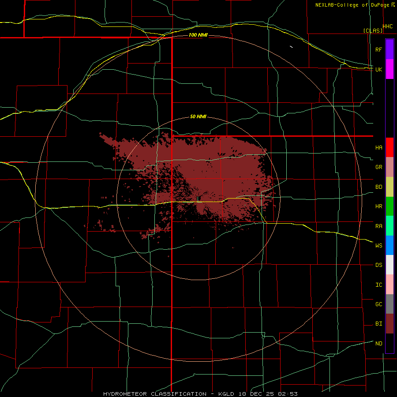Click the BI dark red legend swatch
The height and width of the screenshot is (397, 397).
click(390, 324)
